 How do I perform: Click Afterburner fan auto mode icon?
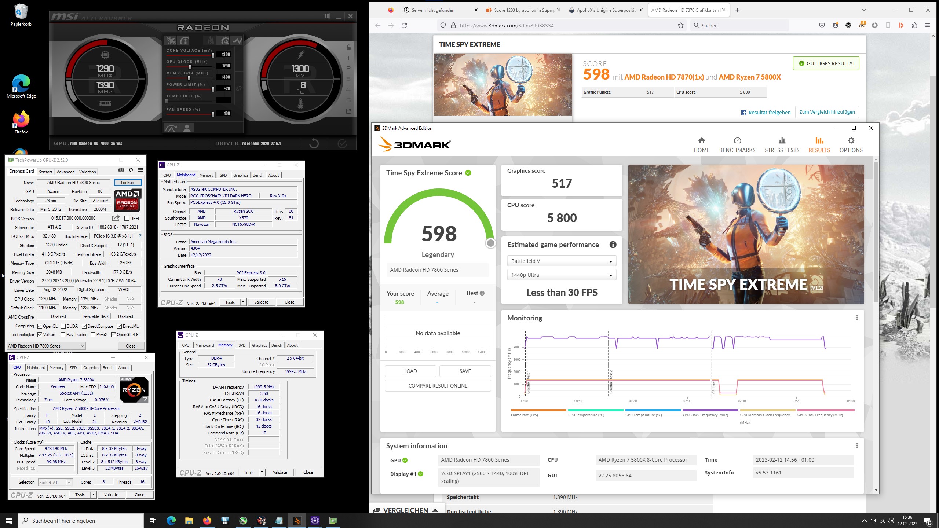coord(171,128)
